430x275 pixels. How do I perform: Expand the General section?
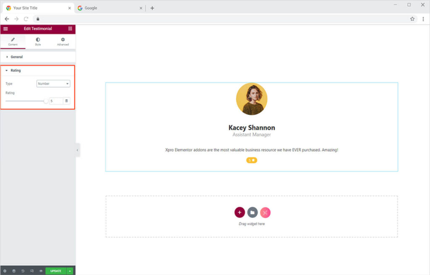point(17,57)
